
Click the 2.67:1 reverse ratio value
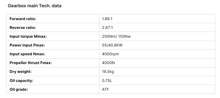tap(107, 27)
